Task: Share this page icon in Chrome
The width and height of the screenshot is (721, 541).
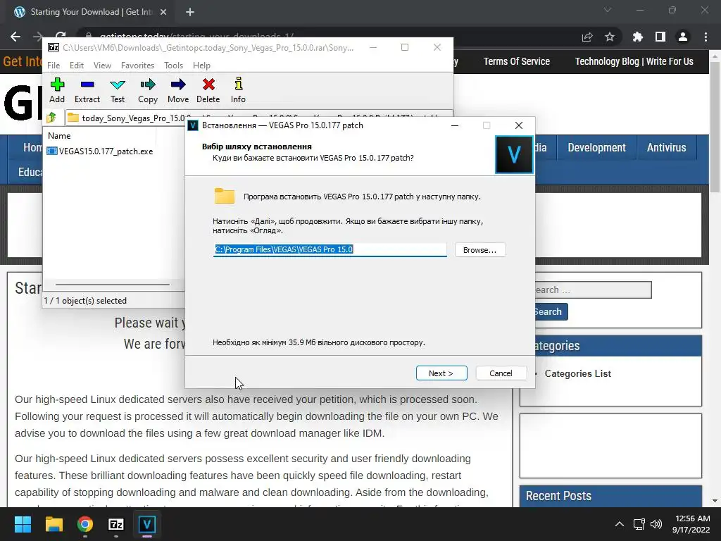Action: tap(587, 37)
